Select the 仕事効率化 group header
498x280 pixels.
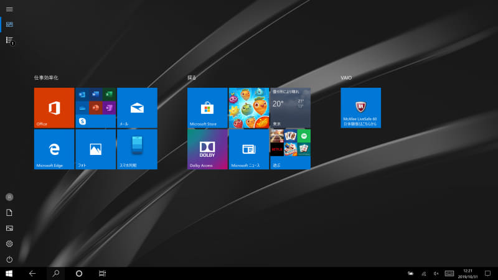(x=46, y=77)
